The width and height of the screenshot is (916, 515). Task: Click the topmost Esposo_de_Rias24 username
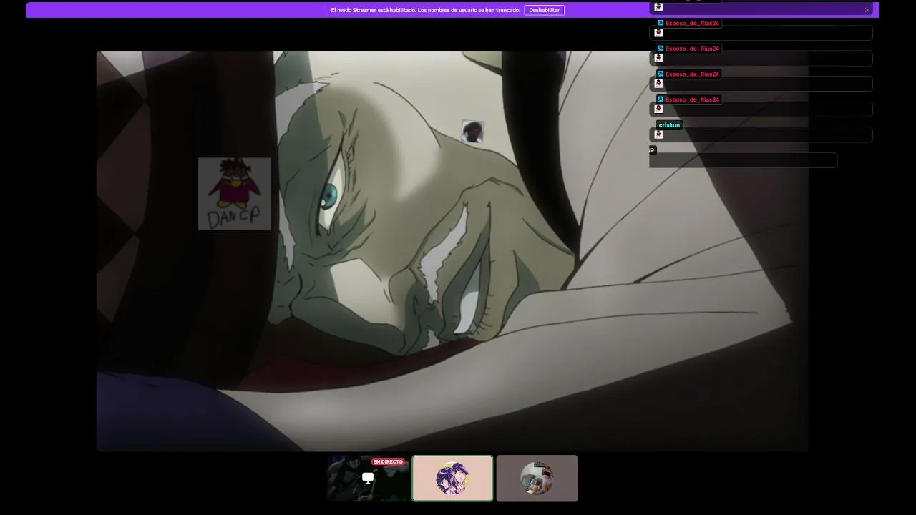tap(692, 24)
